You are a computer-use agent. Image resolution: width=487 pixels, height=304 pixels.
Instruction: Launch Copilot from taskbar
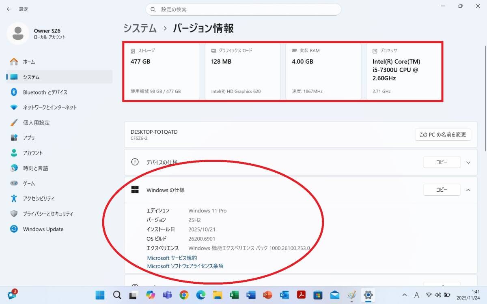[151, 295]
